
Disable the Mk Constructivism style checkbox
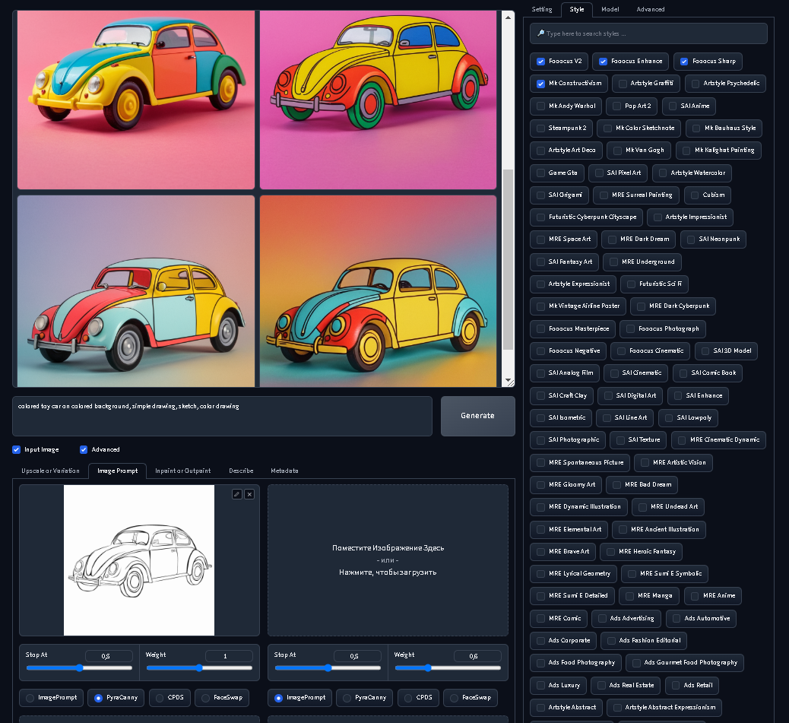pyautogui.click(x=541, y=84)
